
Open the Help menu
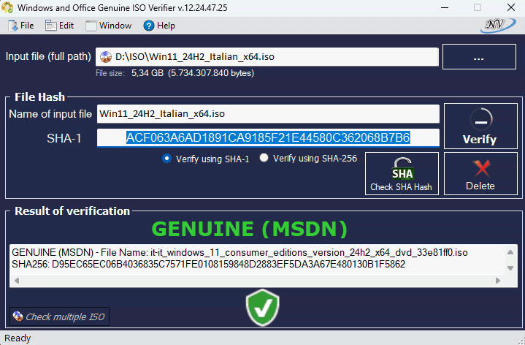(x=159, y=26)
